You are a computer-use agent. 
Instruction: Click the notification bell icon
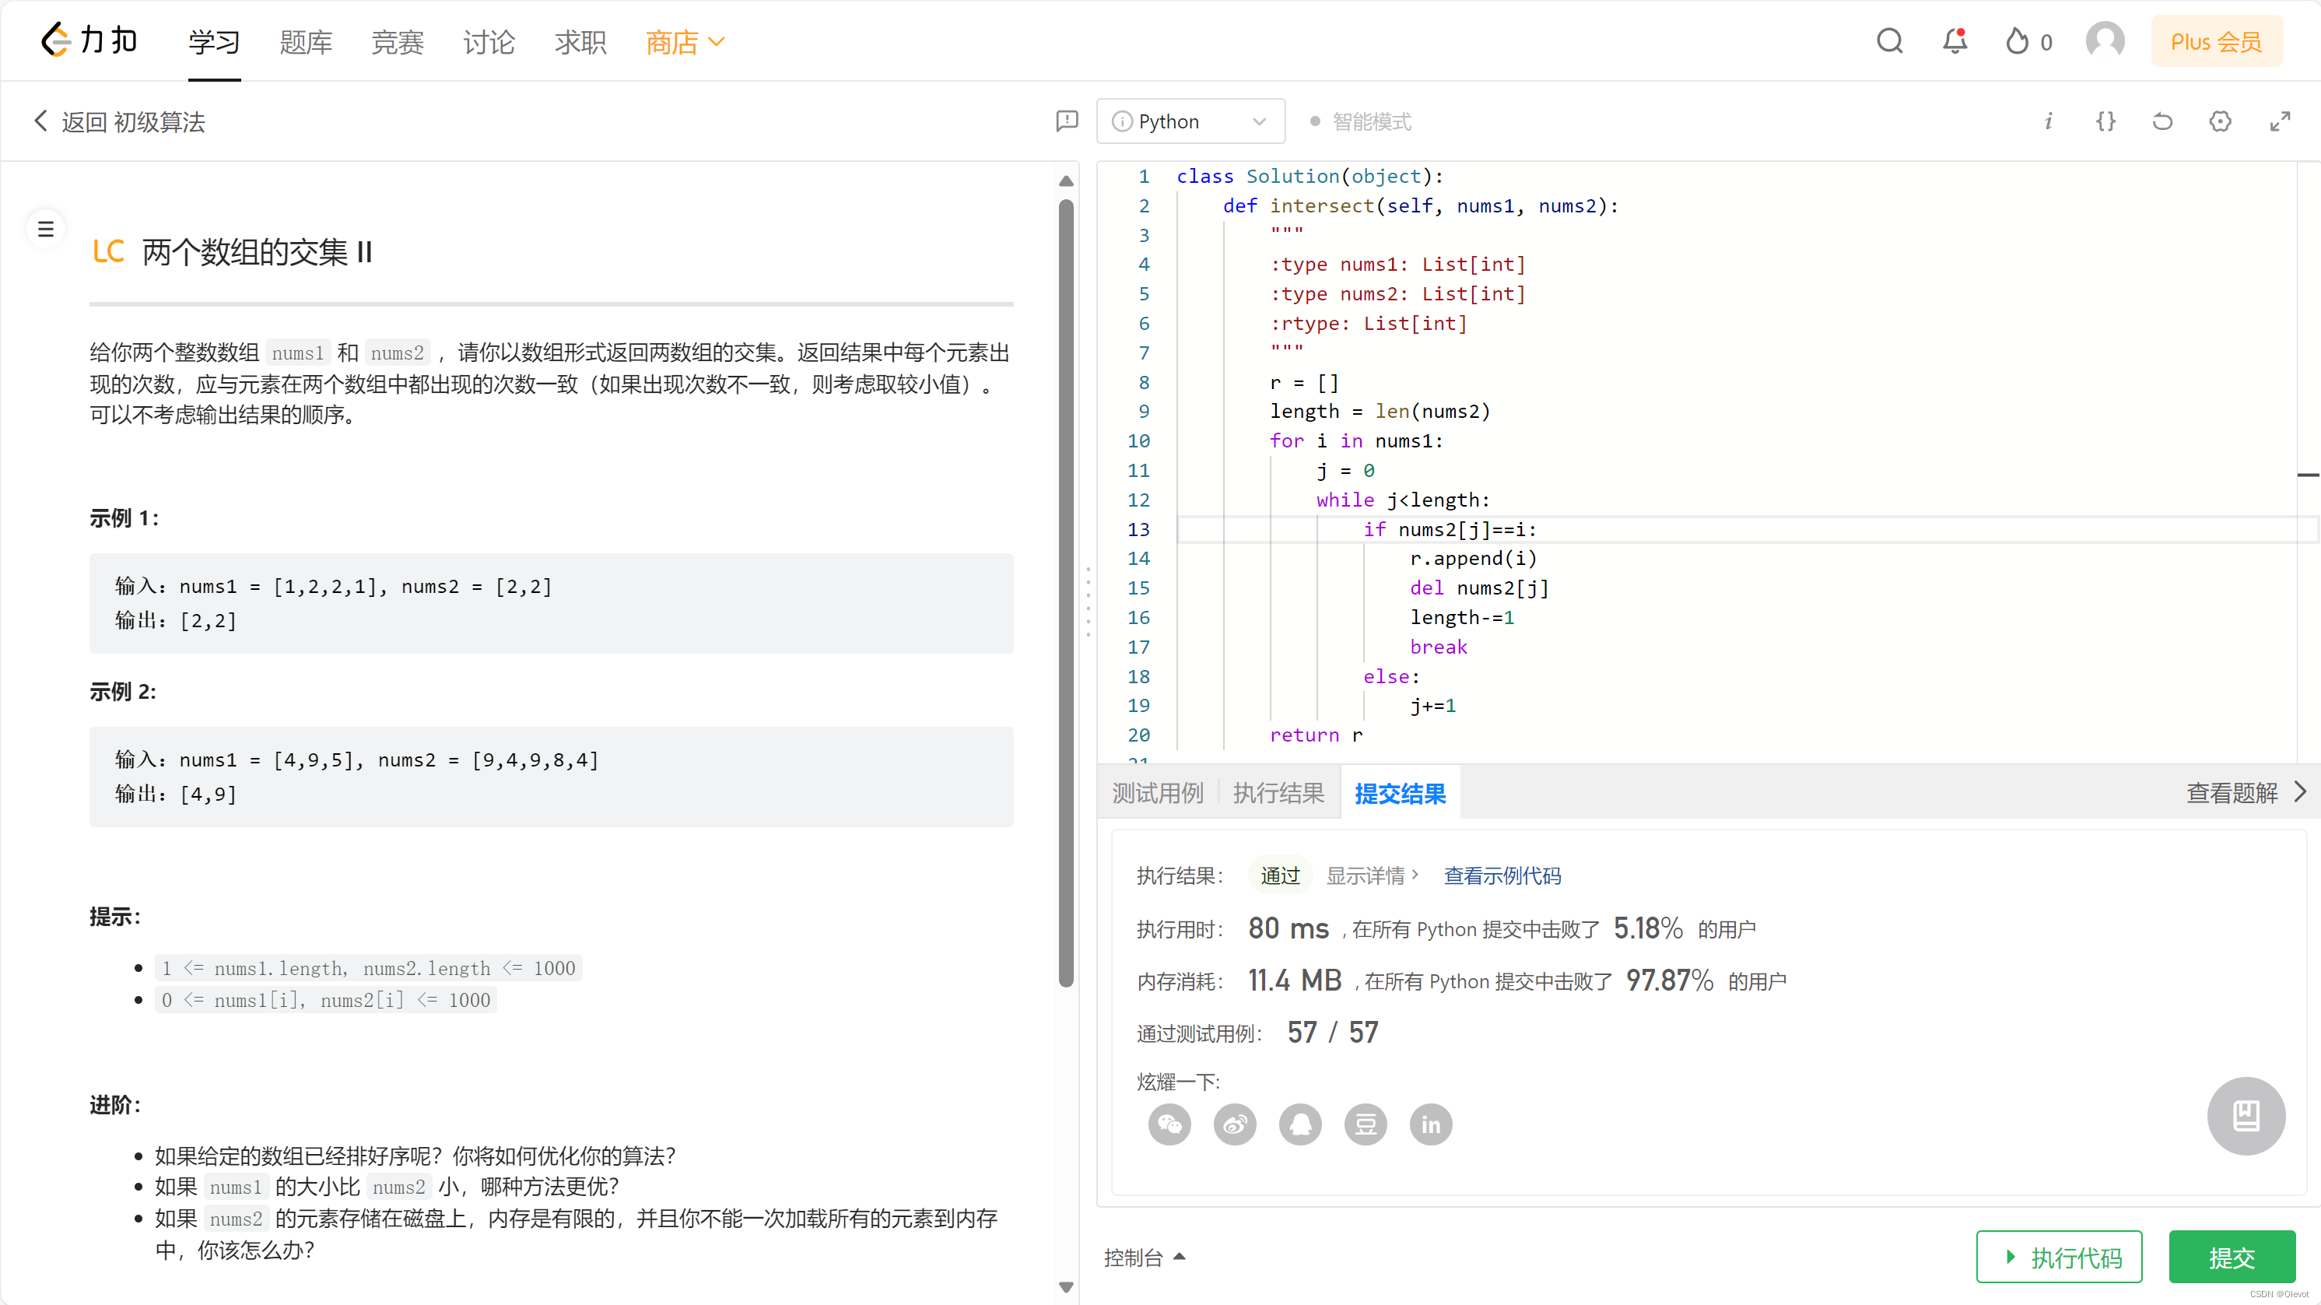pos(1953,41)
